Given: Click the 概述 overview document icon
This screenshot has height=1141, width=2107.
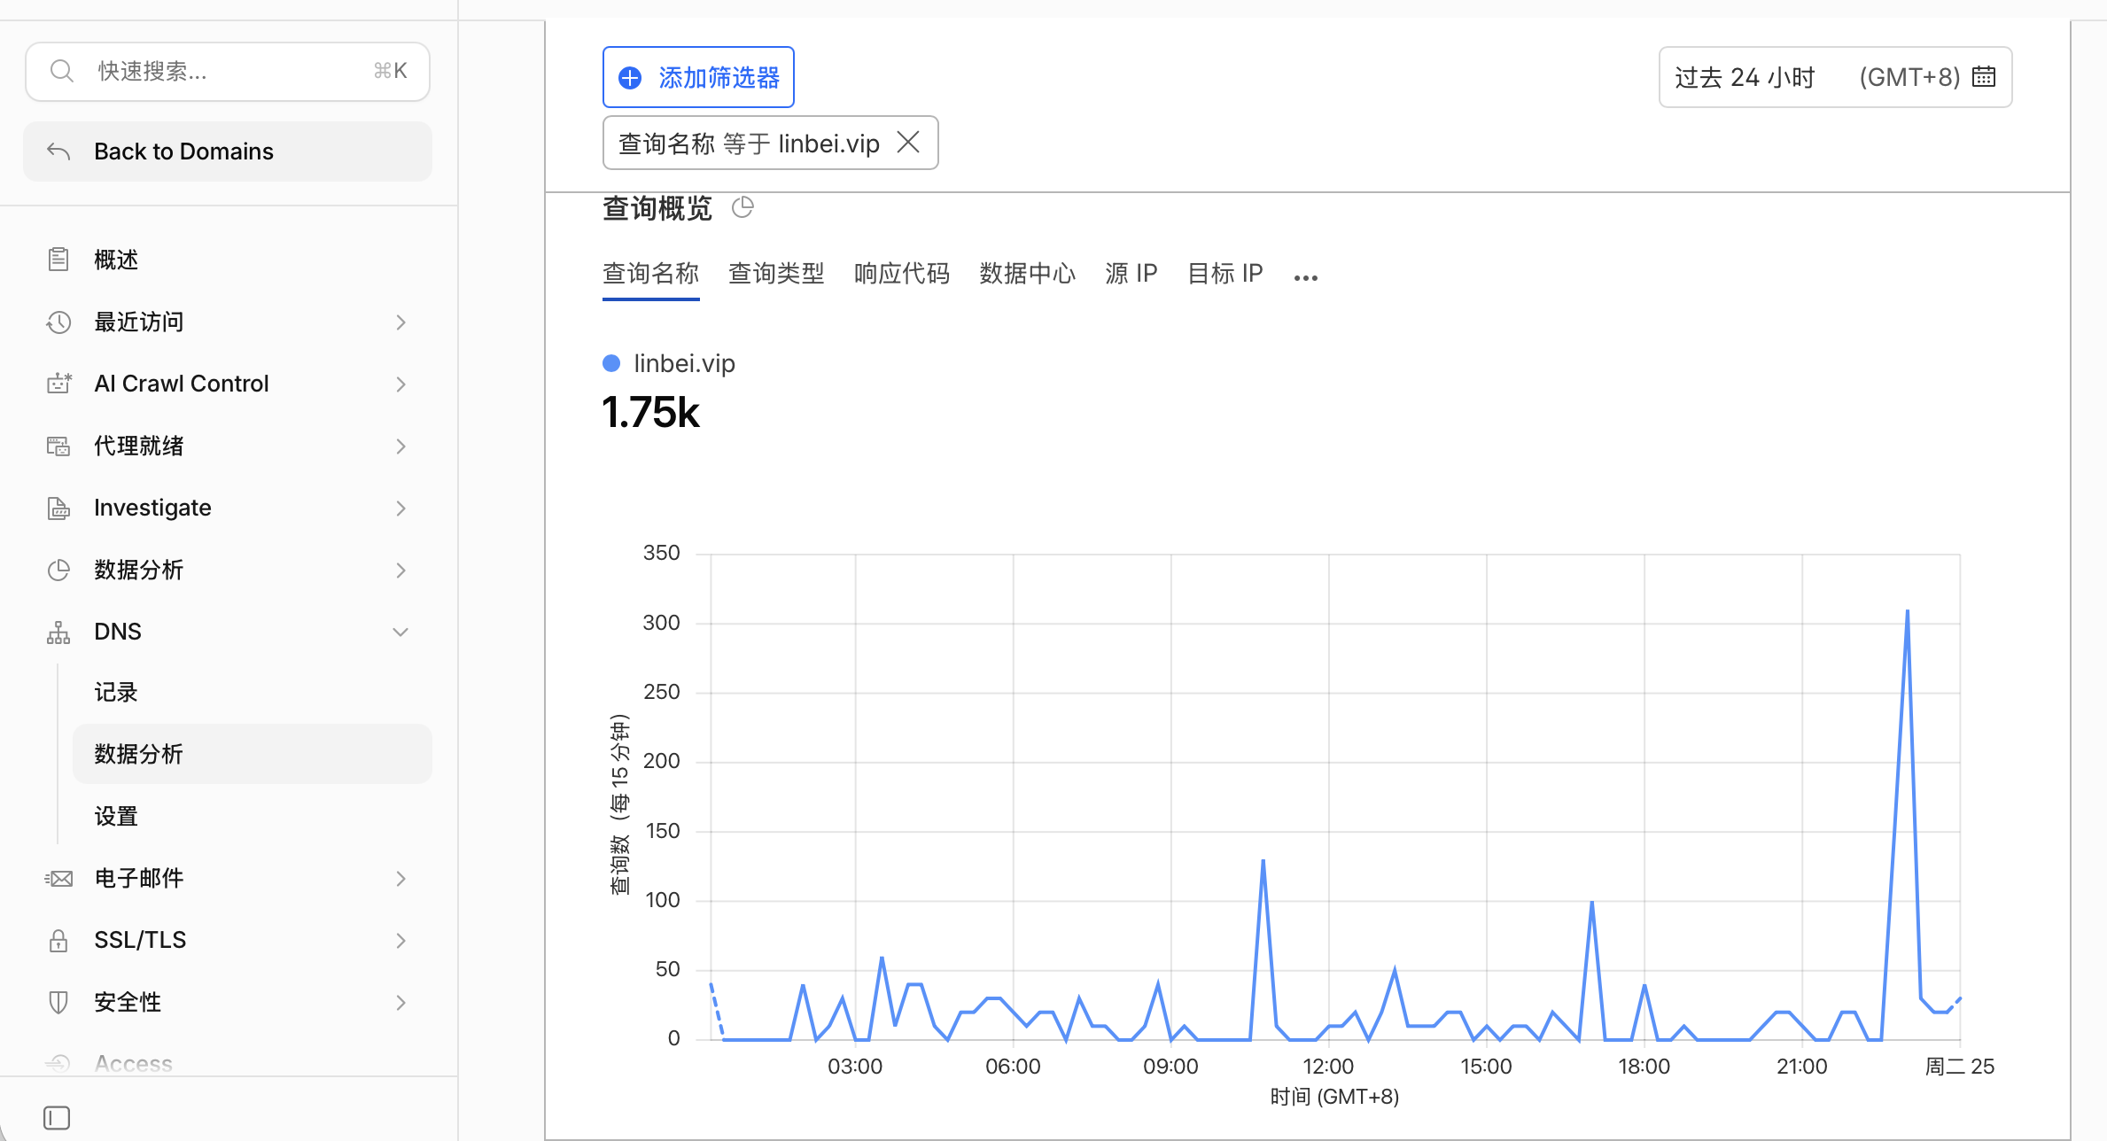Looking at the screenshot, I should tap(58, 260).
